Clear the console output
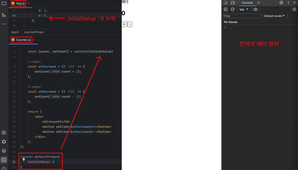 (233, 9)
